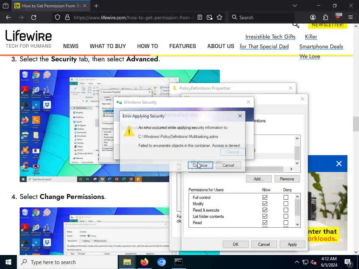Click OK in the permissions dialog
This screenshot has width=359, height=269.
point(236,244)
